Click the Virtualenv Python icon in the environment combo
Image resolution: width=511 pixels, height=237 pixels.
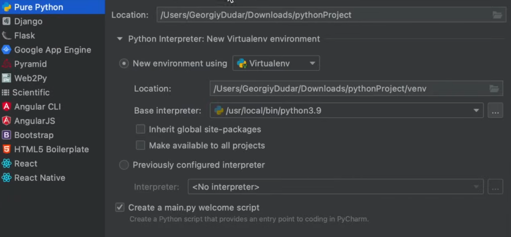pyautogui.click(x=242, y=63)
